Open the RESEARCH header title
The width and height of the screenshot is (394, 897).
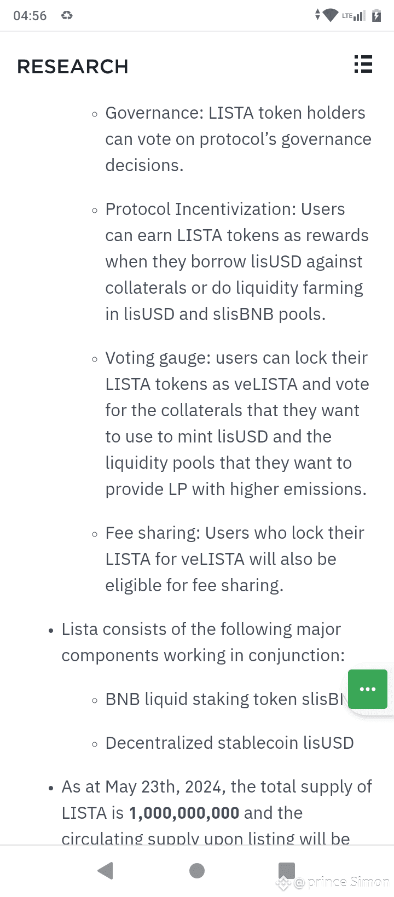coord(73,67)
